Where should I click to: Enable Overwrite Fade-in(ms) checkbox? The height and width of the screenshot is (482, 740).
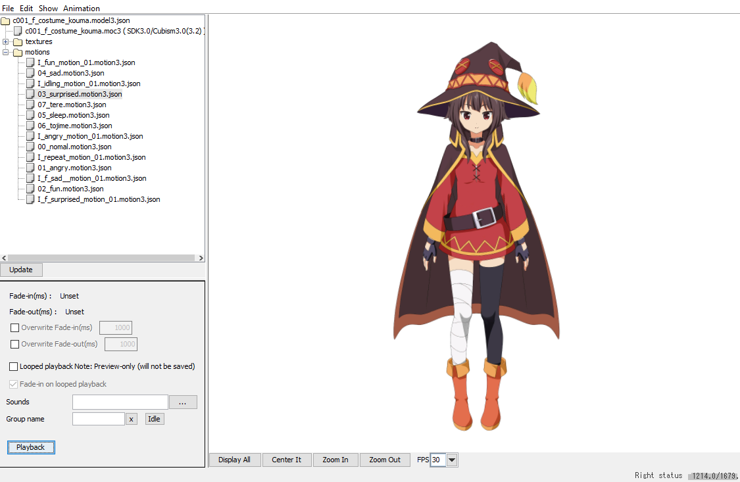coord(14,327)
